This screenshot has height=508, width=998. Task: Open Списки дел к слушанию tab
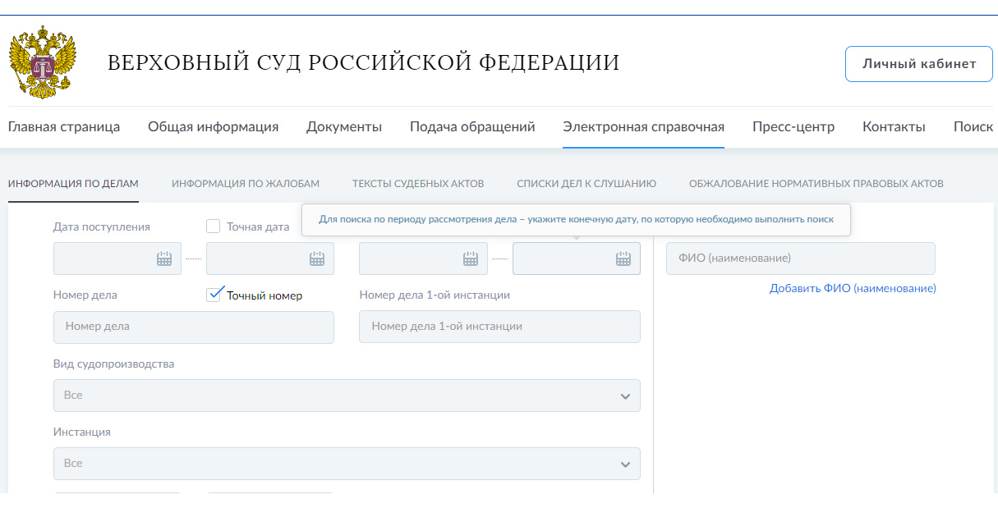(586, 184)
